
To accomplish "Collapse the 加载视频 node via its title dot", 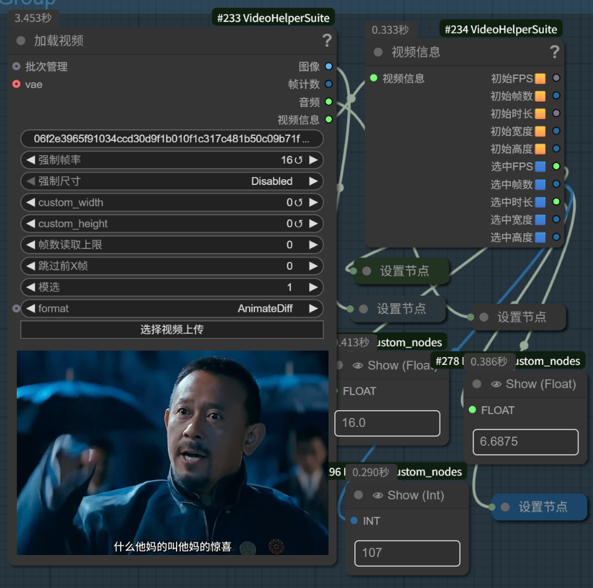I will [21, 41].
